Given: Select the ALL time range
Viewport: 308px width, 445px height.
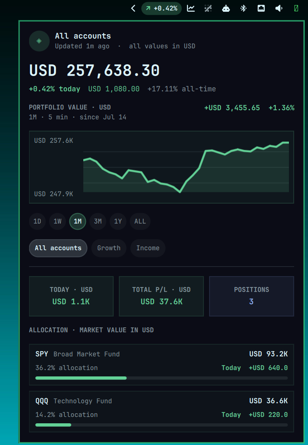Looking at the screenshot, I should coord(140,221).
